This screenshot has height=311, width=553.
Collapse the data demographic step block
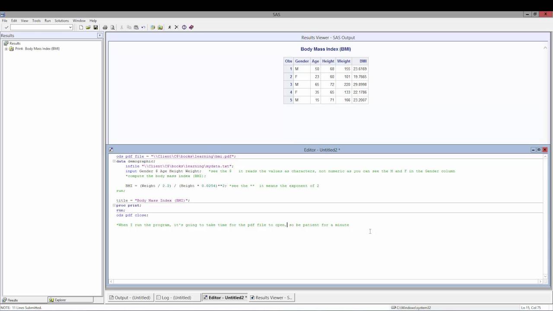114,162
